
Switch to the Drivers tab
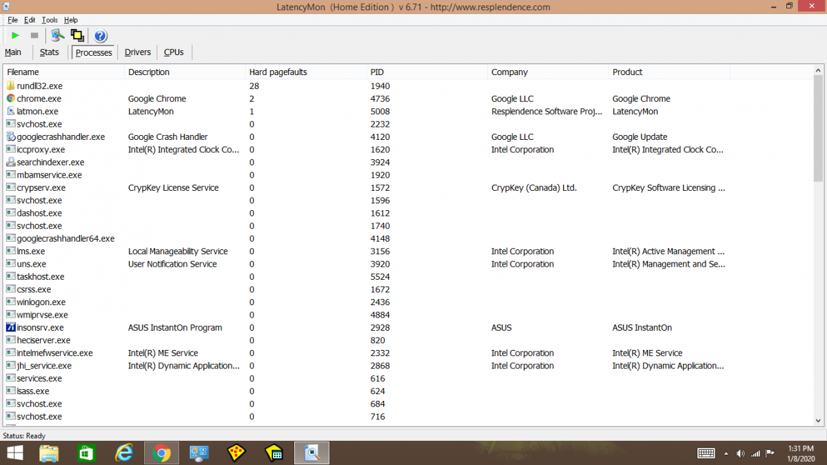(x=138, y=52)
